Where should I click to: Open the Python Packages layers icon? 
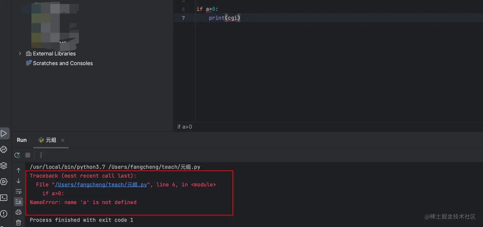pos(4,165)
